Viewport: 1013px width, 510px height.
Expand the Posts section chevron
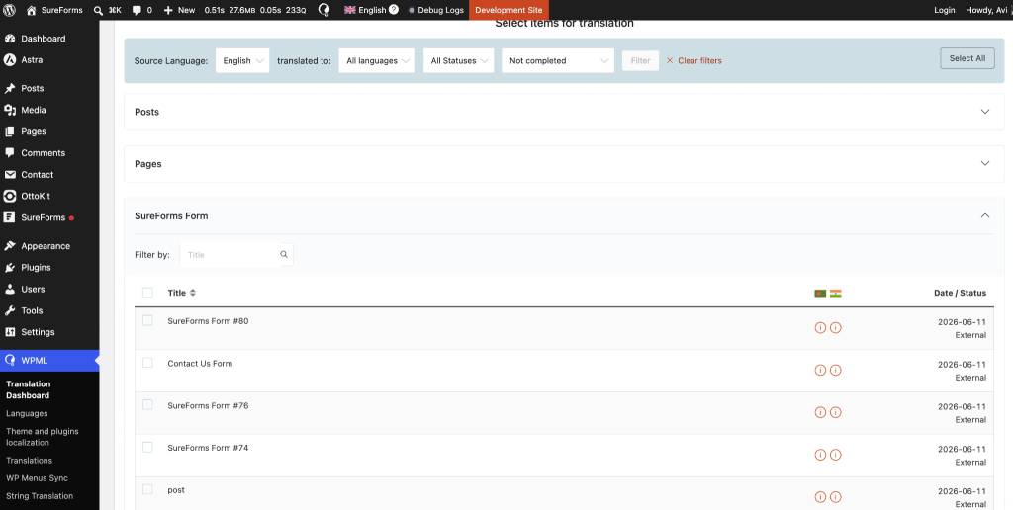(x=984, y=112)
